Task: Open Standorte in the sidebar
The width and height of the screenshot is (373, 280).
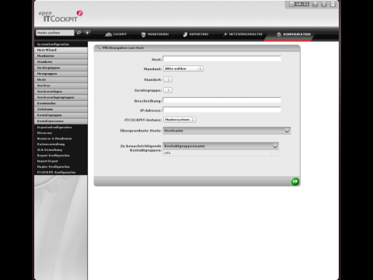Action: (x=61, y=62)
